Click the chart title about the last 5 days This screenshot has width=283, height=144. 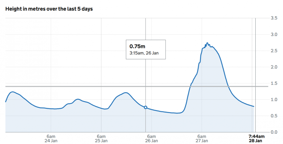(x=49, y=9)
